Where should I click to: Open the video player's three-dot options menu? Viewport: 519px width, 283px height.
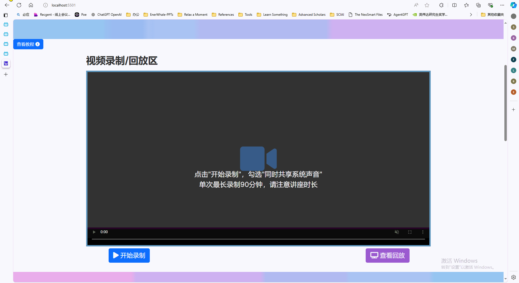[x=422, y=232]
